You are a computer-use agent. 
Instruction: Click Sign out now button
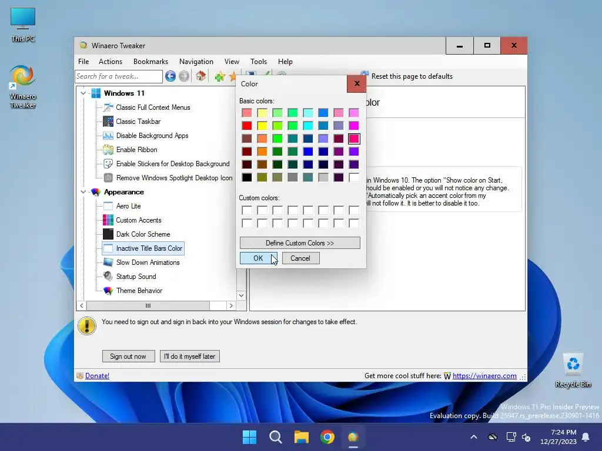(128, 356)
